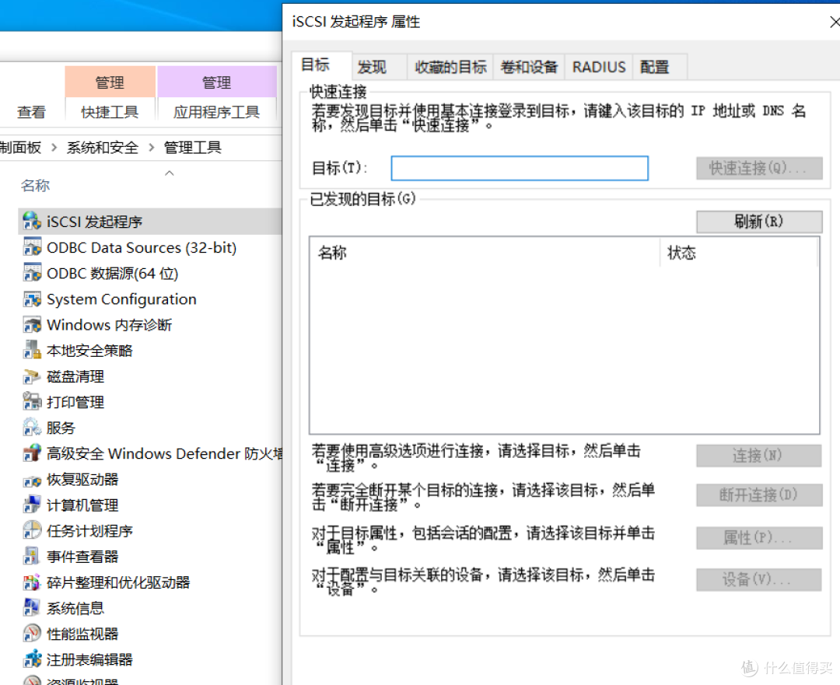Click the 连接(N) button

[758, 456]
